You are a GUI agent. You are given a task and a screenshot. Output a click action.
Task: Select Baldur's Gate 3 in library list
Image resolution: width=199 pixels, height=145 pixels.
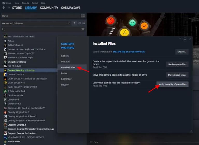[x=15, y=45]
